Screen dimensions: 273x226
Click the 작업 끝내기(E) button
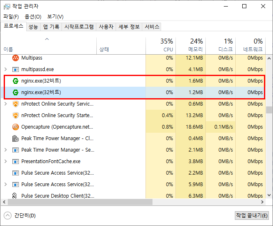[x=252, y=216]
